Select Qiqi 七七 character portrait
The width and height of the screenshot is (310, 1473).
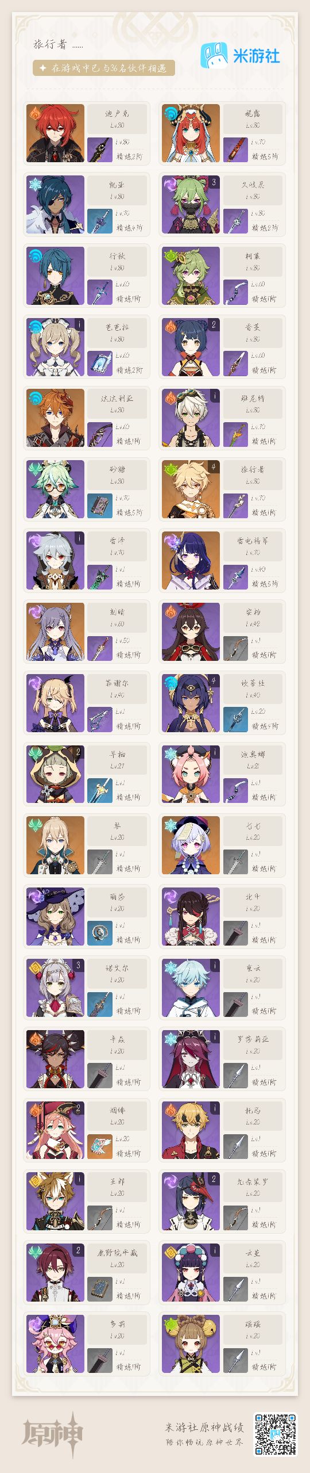click(191, 845)
